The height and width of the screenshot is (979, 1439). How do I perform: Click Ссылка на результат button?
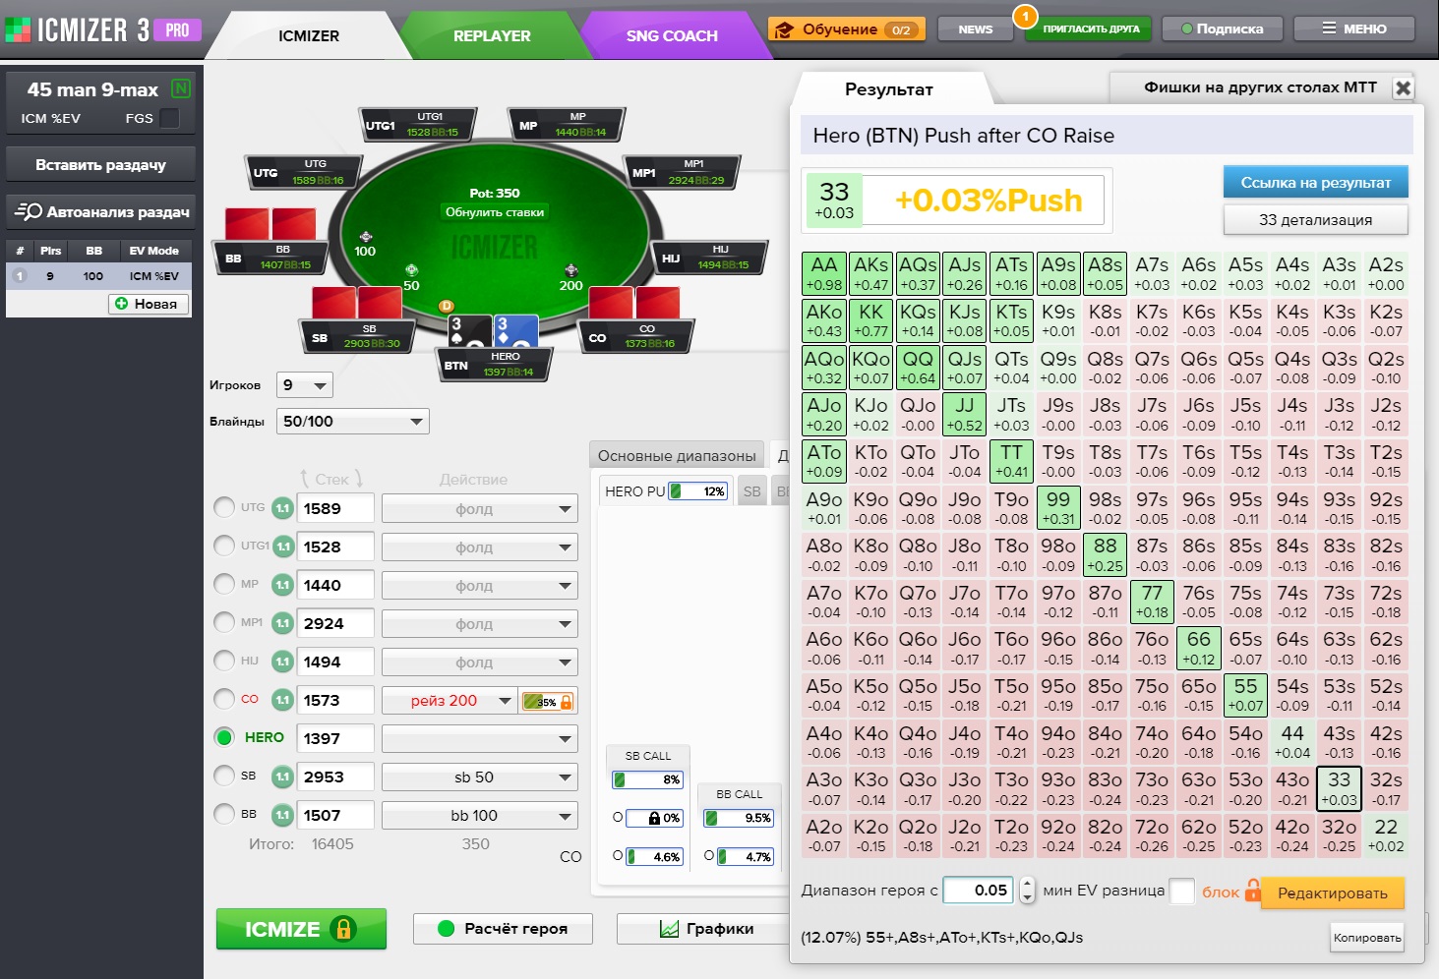coord(1315,182)
